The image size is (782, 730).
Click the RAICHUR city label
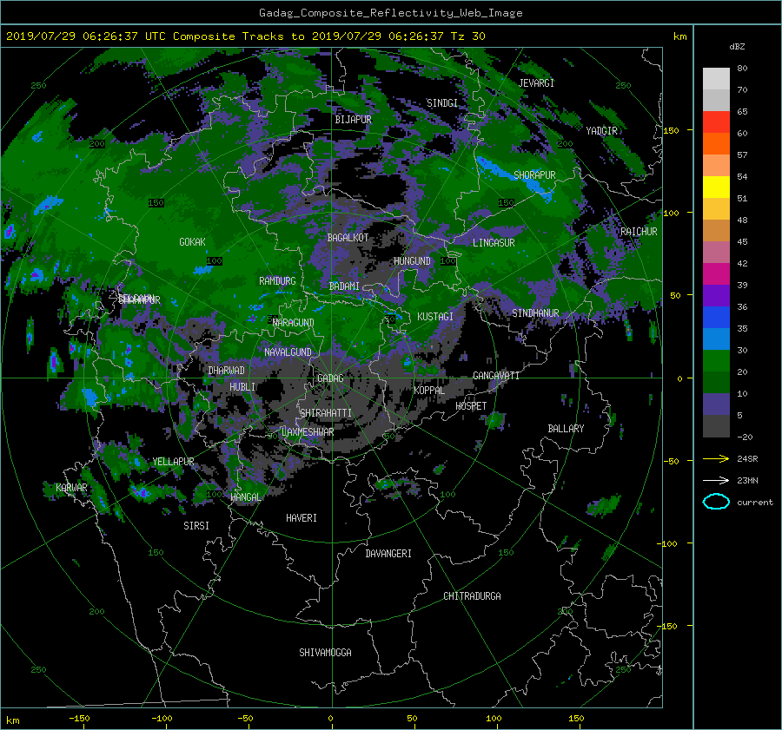[x=639, y=232]
